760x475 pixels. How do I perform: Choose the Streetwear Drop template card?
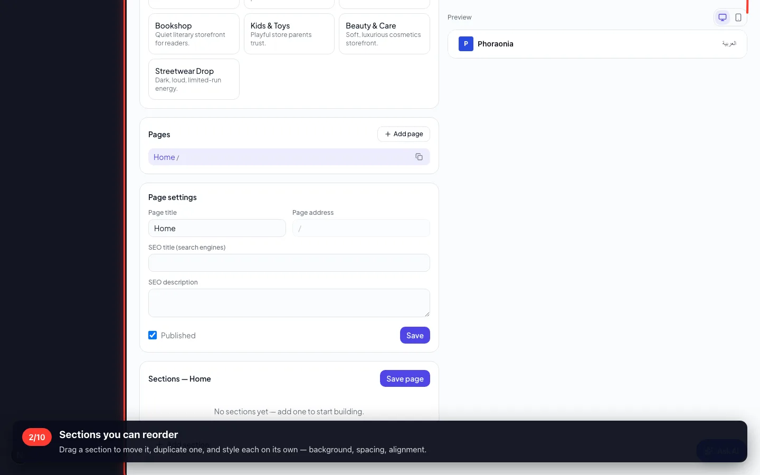tap(194, 79)
